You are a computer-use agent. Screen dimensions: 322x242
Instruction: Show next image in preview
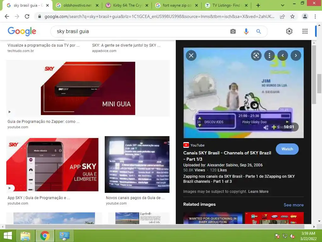(296, 55)
